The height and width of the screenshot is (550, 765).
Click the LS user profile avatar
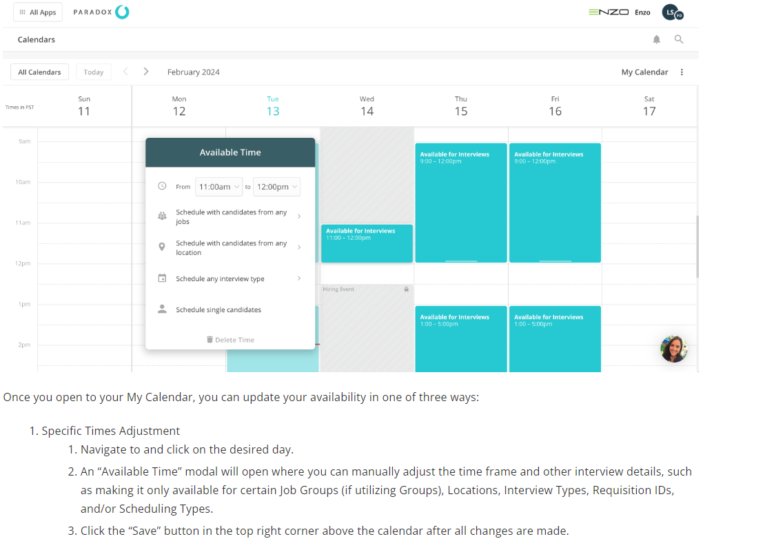pos(670,12)
